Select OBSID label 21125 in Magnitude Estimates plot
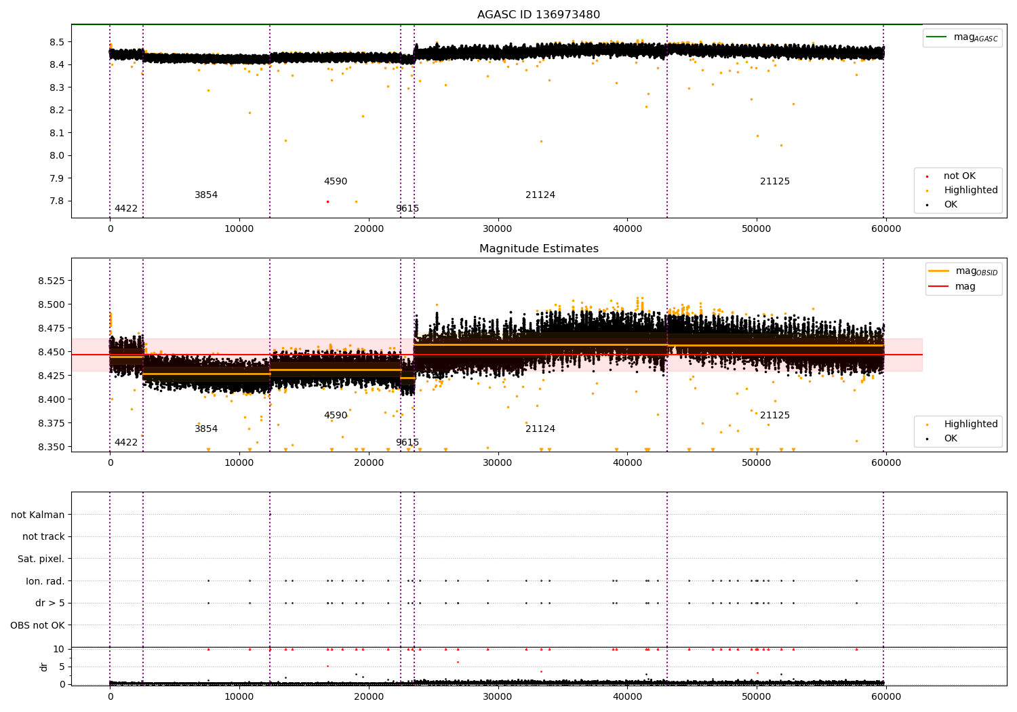This screenshot has height=712, width=1017. [775, 416]
